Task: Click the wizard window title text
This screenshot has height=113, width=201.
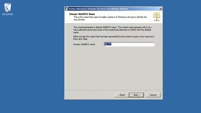Action: tap(98, 9)
